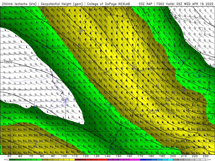Click the '80' legend value
Screen dimensions: 215x161
[42, 156]
